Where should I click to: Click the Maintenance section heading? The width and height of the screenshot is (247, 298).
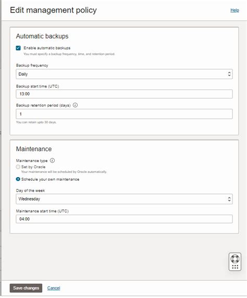pyautogui.click(x=34, y=149)
